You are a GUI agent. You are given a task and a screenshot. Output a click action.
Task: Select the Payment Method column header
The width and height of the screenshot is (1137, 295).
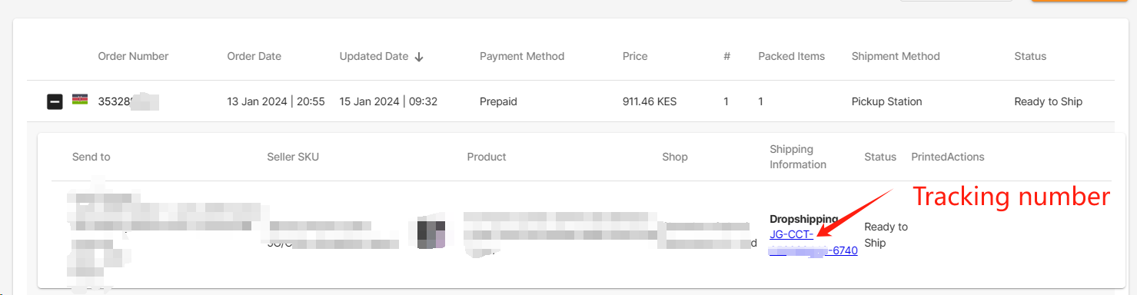pyautogui.click(x=522, y=56)
